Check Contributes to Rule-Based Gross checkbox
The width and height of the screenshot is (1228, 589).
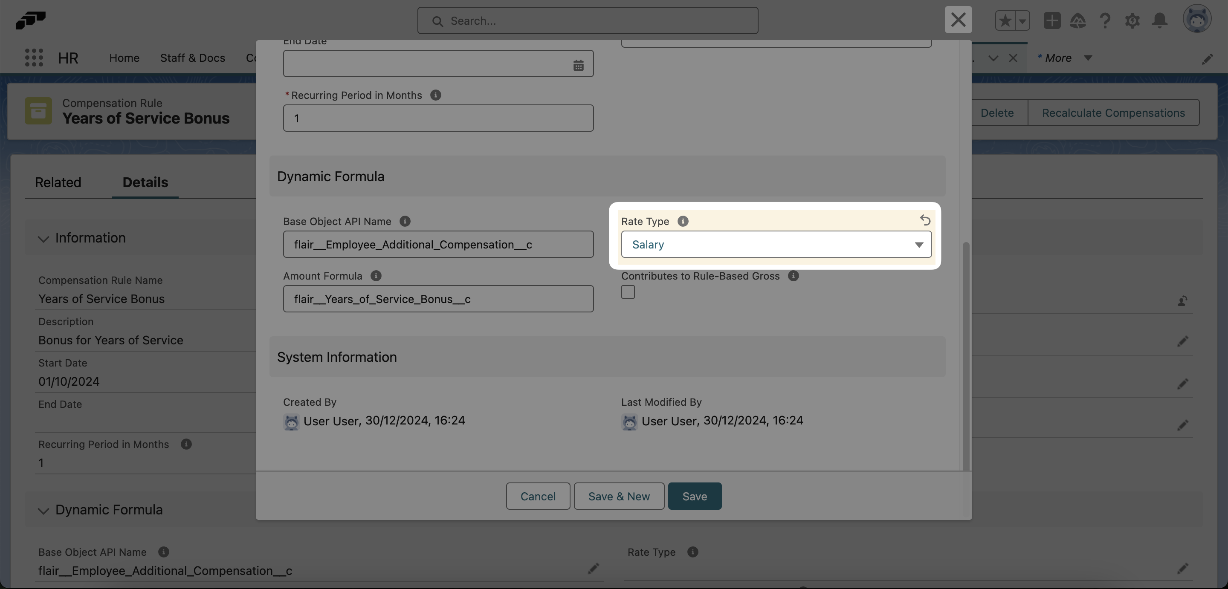tap(628, 292)
